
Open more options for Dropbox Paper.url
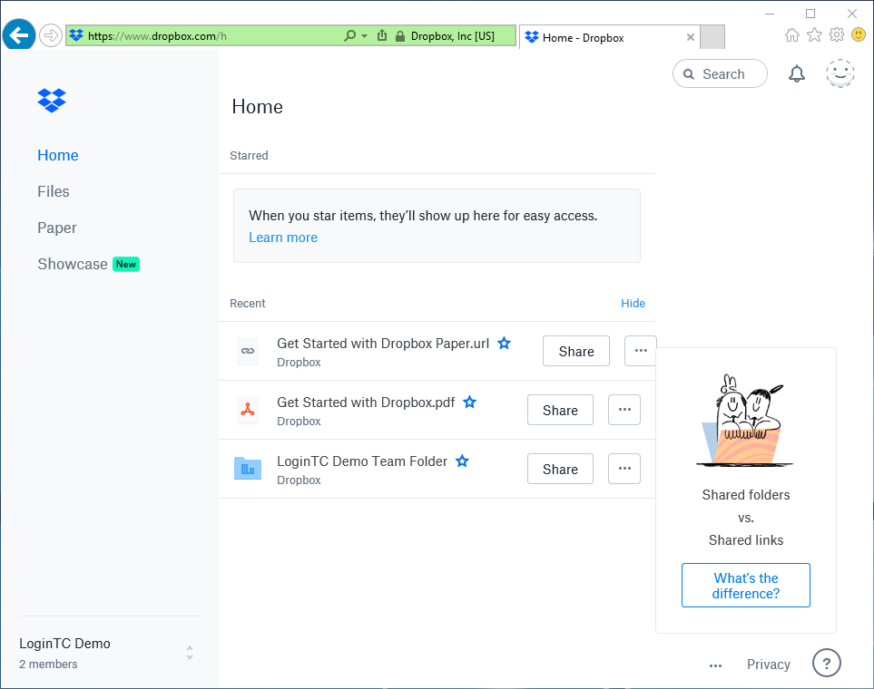click(641, 351)
